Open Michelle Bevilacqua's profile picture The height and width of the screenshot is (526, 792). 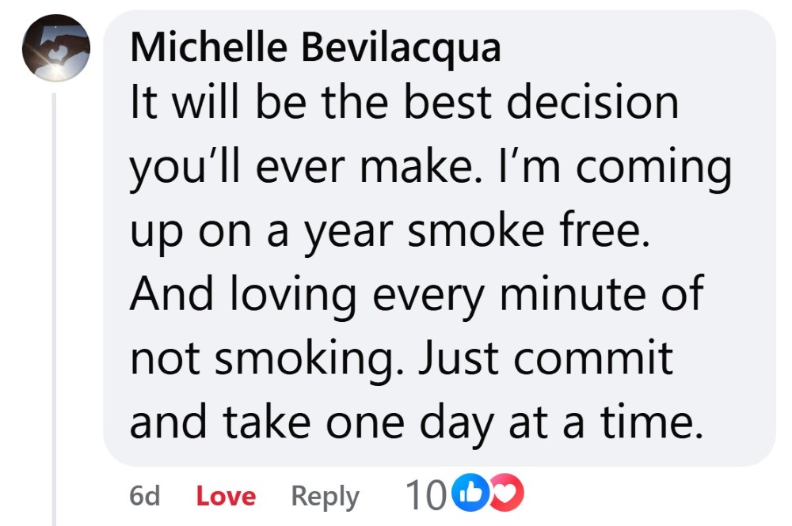click(x=55, y=49)
